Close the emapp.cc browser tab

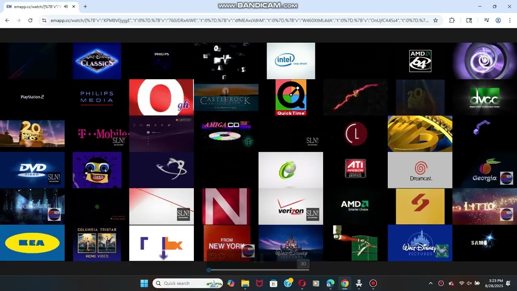74,6
